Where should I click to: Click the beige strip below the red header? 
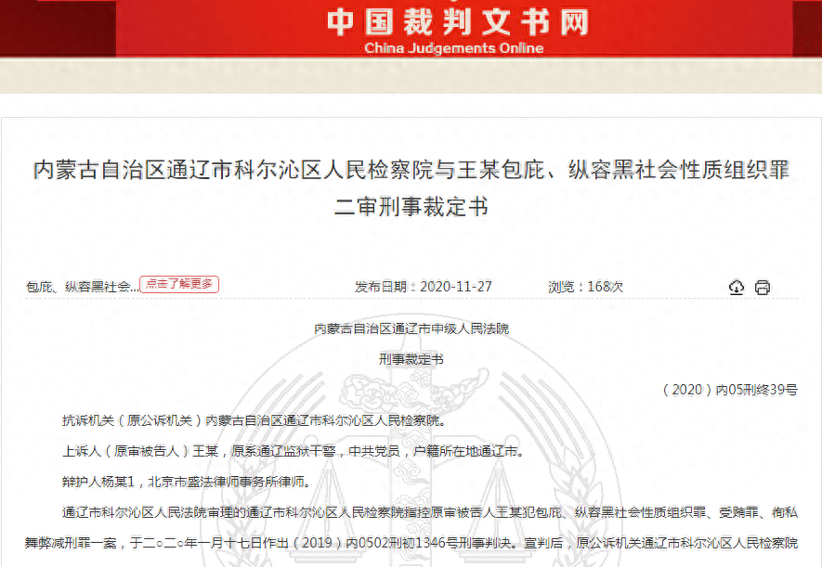point(411,75)
